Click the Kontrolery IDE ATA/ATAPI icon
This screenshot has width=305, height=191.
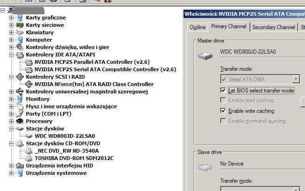pos(20,55)
